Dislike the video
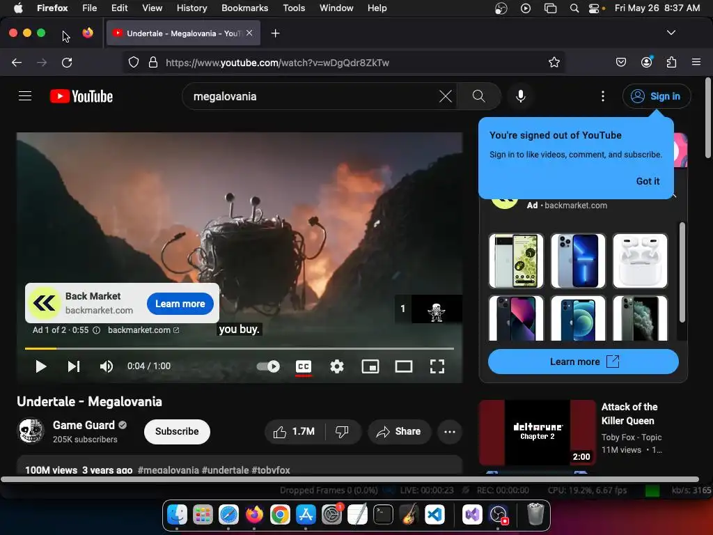The width and height of the screenshot is (713, 535). pos(343,431)
